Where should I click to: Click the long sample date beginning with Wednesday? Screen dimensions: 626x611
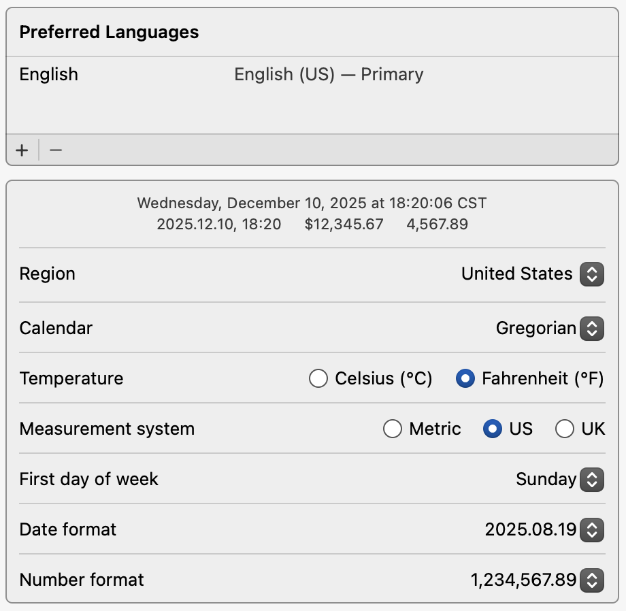(312, 203)
